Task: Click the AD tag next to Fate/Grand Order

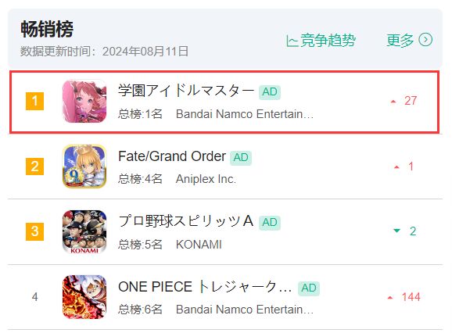Action: [x=241, y=158]
